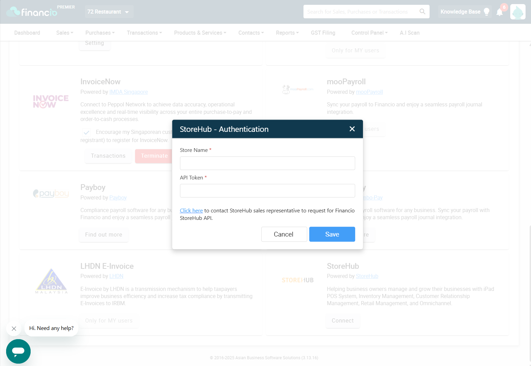Viewport: 531px width, 366px height.
Task: Open the notifications bell
Action: point(499,12)
